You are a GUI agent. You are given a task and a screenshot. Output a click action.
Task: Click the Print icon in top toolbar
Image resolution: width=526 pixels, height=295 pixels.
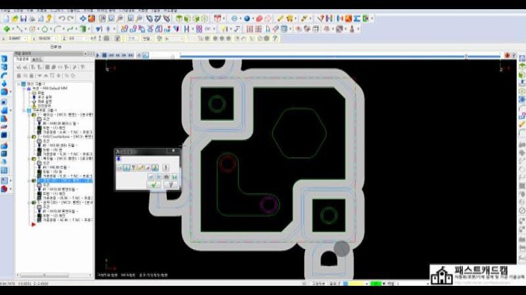pyautogui.click(x=33, y=18)
